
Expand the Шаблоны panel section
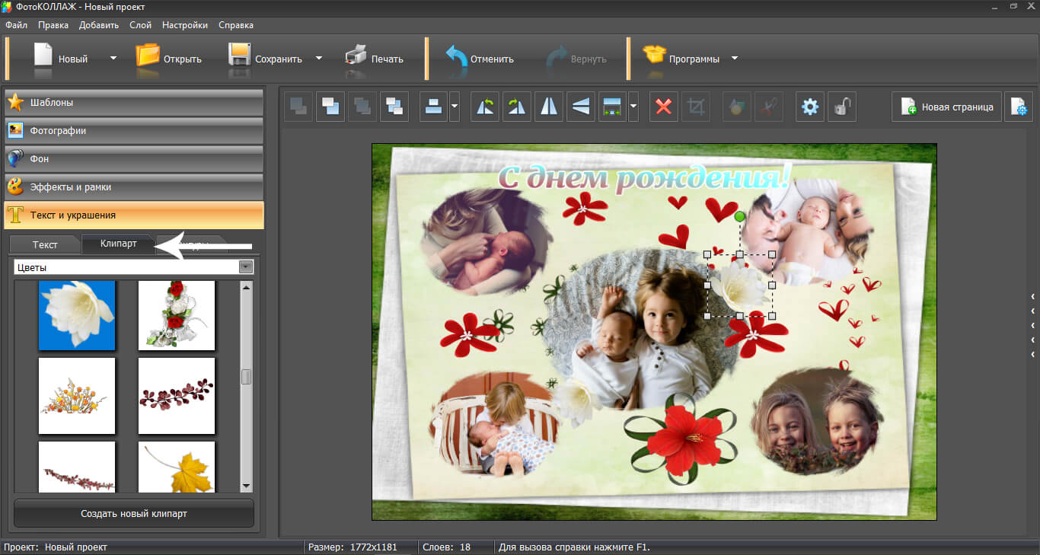point(134,102)
